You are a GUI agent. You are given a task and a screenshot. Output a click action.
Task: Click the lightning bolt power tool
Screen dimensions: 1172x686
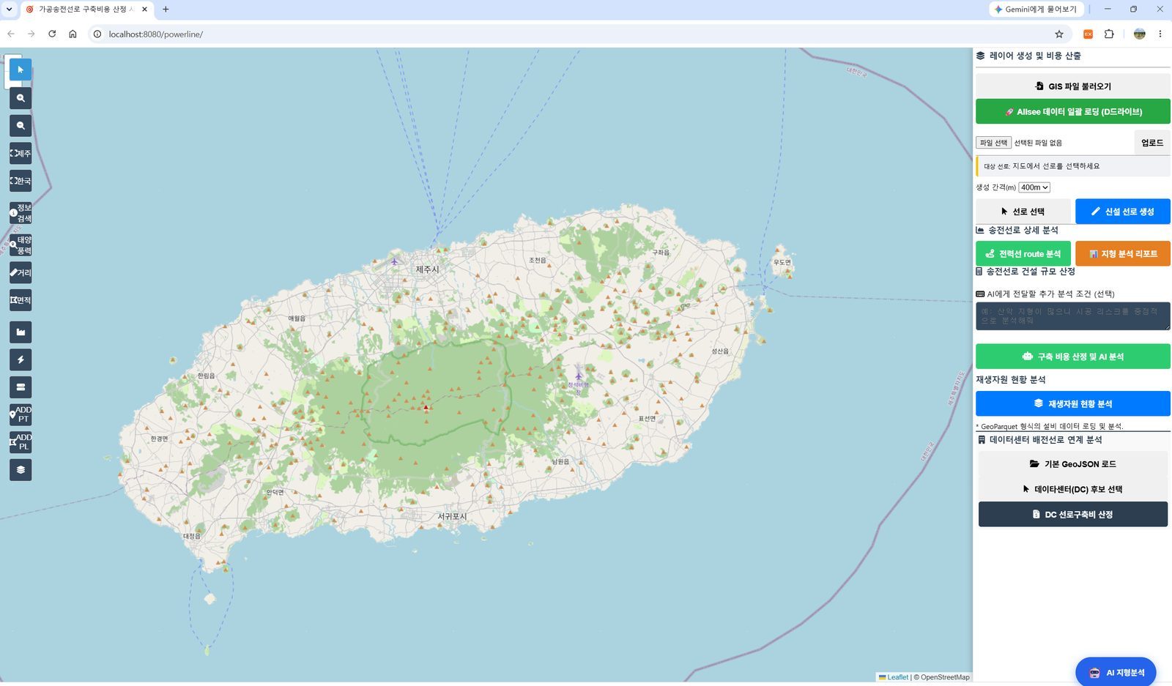[21, 359]
